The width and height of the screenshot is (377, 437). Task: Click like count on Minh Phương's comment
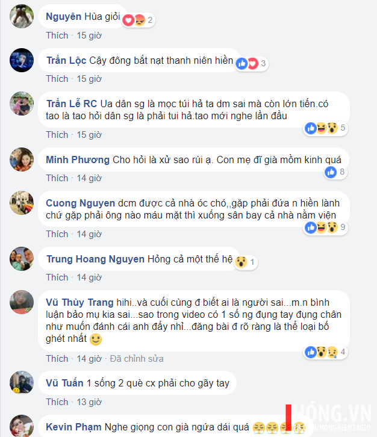click(335, 172)
